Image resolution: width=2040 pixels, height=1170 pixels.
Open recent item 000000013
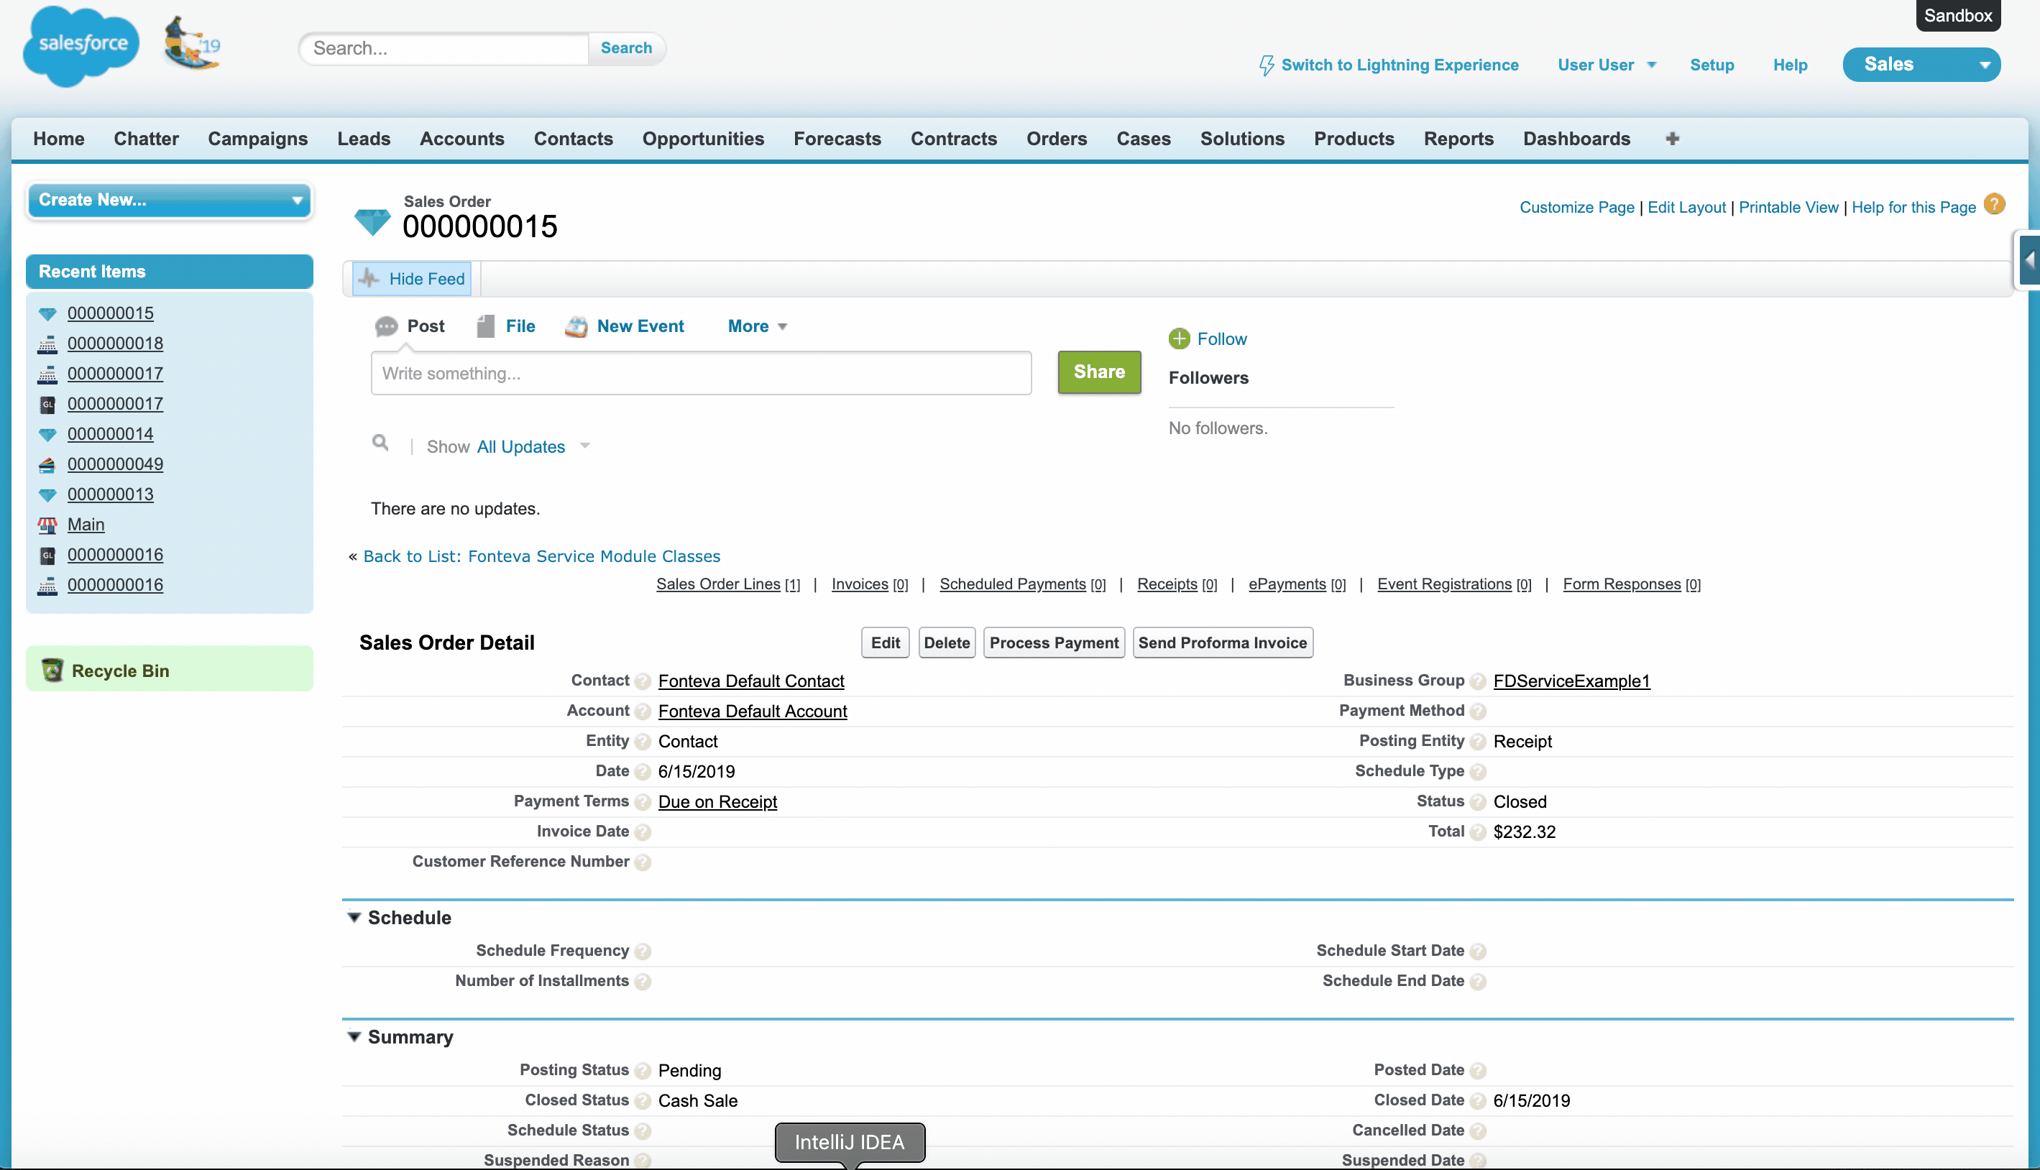[110, 494]
